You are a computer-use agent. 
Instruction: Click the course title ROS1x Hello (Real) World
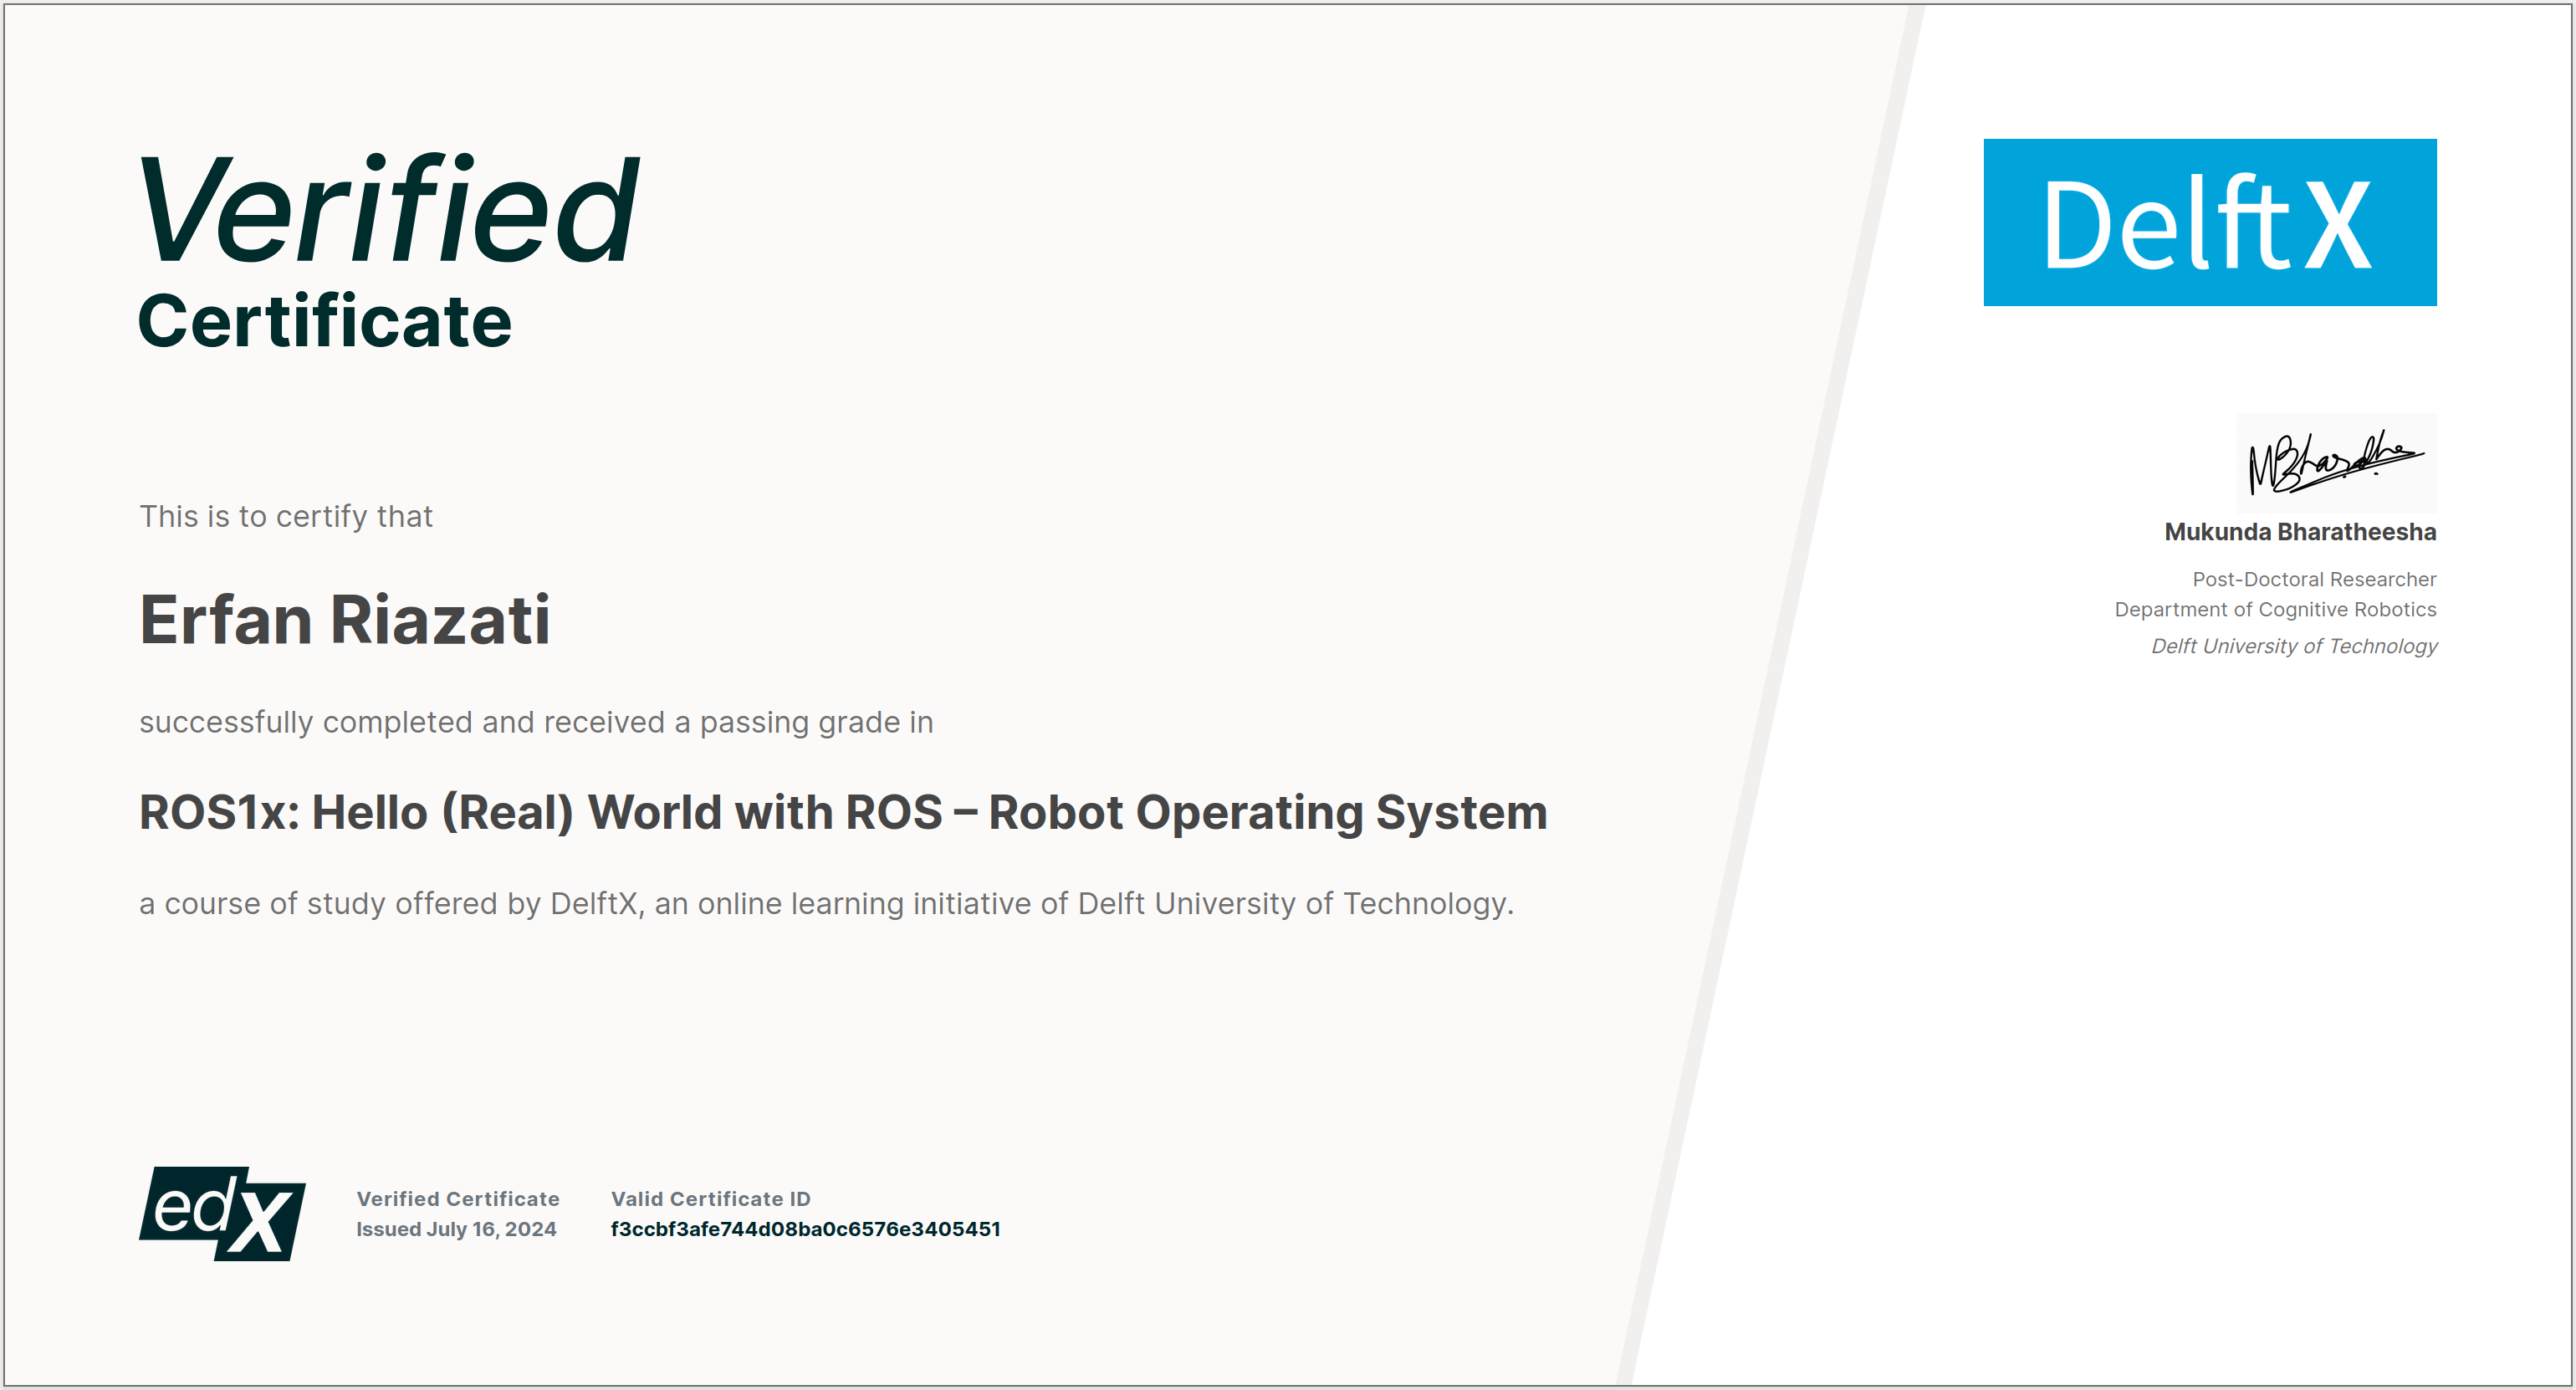tap(843, 812)
